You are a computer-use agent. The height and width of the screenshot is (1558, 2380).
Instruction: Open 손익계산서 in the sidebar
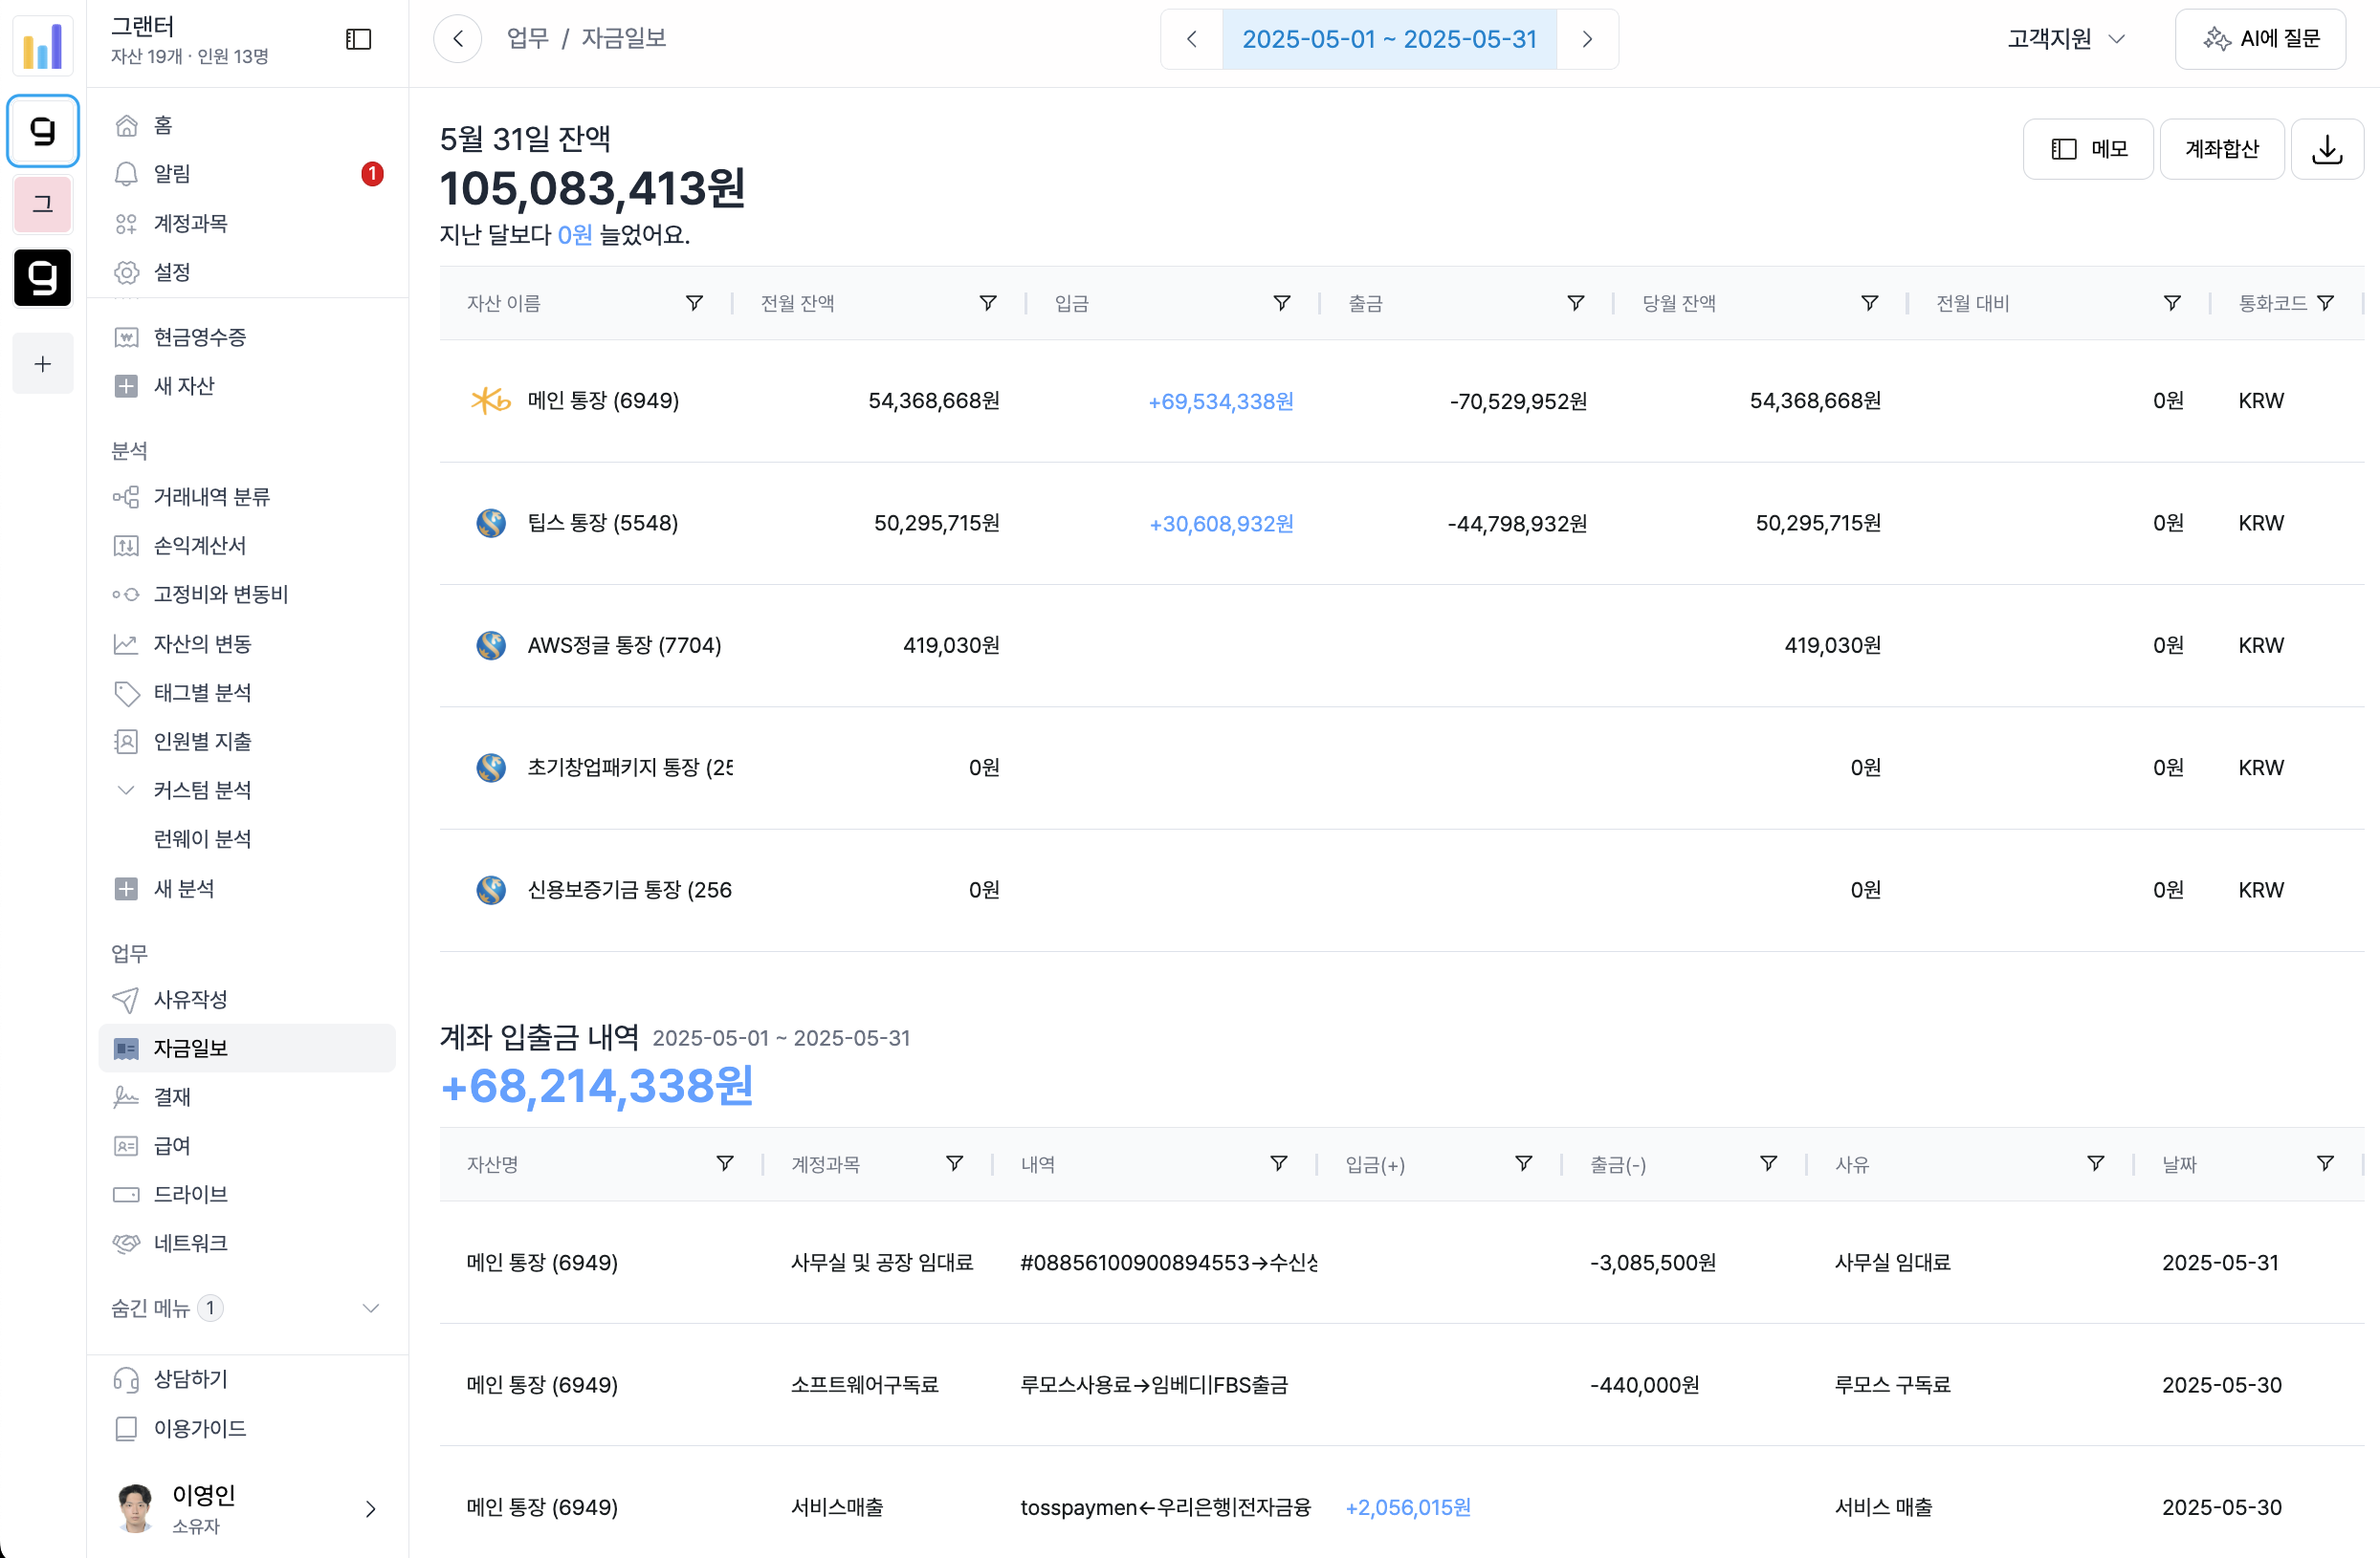coord(200,546)
